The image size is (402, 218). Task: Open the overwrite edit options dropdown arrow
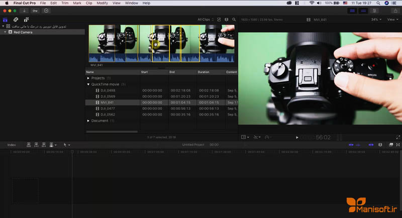pos(55,145)
